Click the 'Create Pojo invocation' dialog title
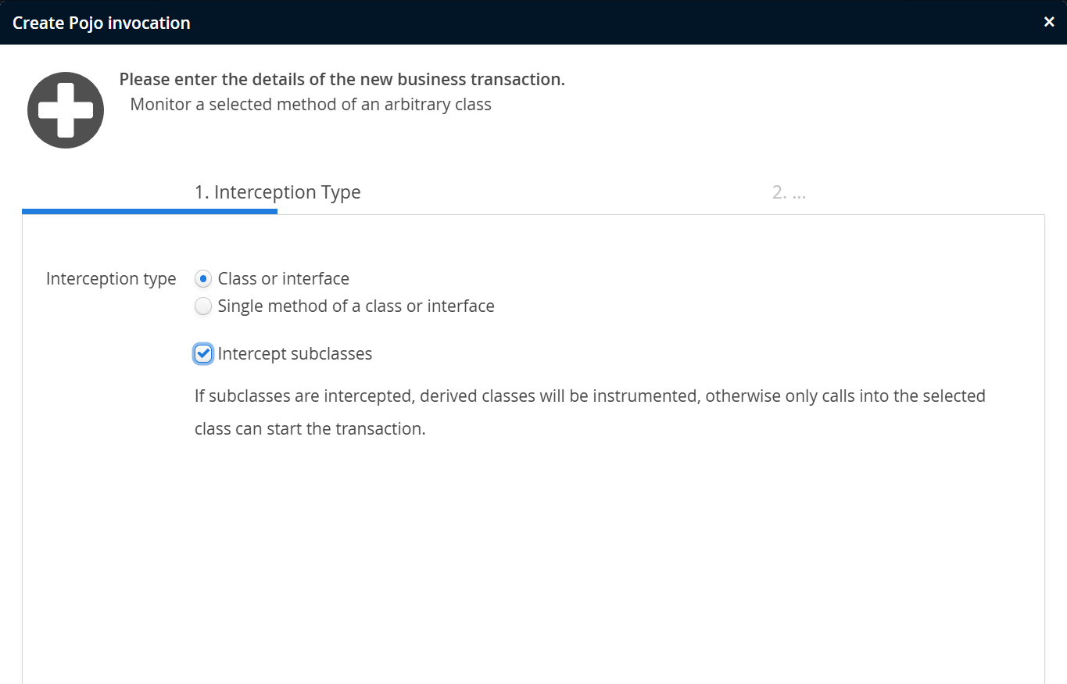1067x684 pixels. click(x=102, y=23)
